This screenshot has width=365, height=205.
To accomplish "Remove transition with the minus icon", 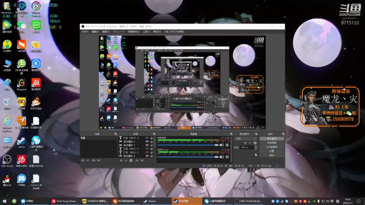I will [250, 143].
